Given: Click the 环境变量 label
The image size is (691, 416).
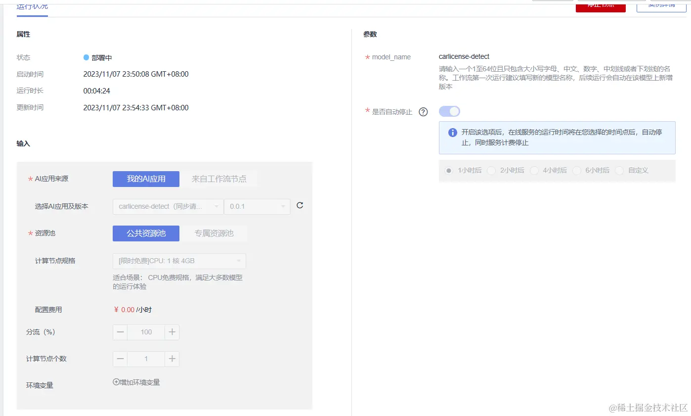Looking at the screenshot, I should 40,385.
